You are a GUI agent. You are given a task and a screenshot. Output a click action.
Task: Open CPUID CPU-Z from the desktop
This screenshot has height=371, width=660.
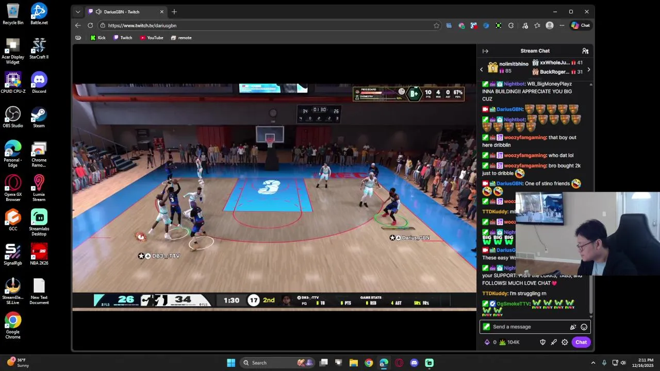tap(13, 82)
